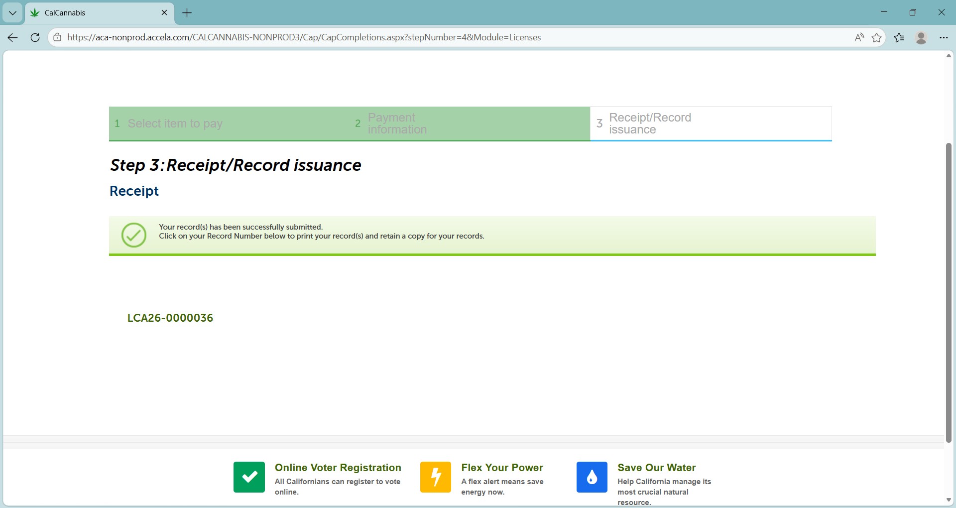Click the vertical page scrollbar thumb
The image size is (956, 508).
point(949,292)
